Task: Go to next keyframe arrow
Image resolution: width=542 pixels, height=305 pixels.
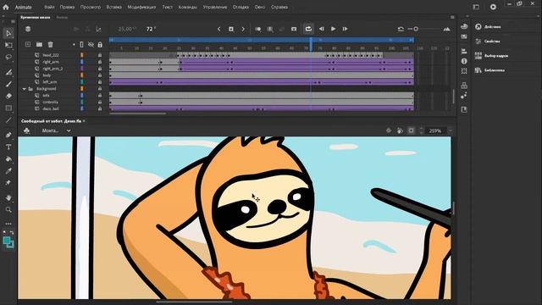Action: [x=243, y=29]
